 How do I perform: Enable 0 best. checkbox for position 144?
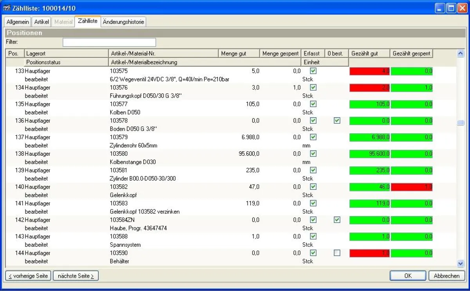coord(337,253)
